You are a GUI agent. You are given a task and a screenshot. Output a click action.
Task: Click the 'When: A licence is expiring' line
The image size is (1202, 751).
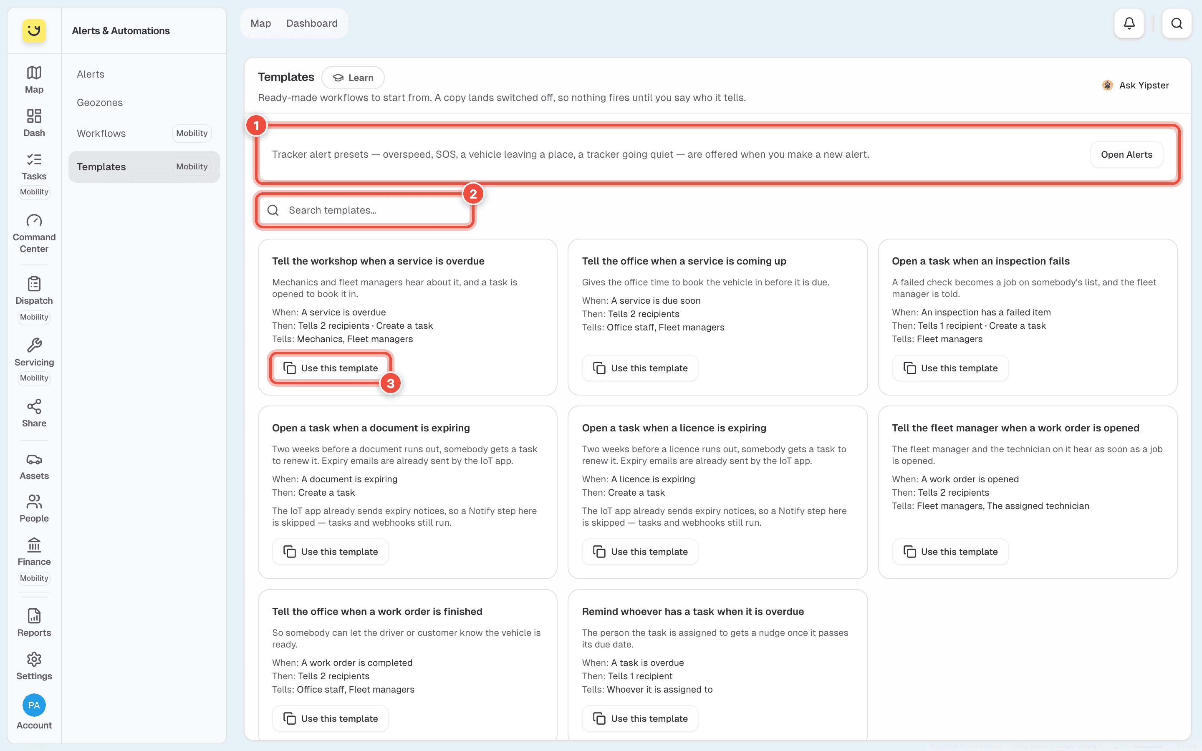tap(638, 479)
